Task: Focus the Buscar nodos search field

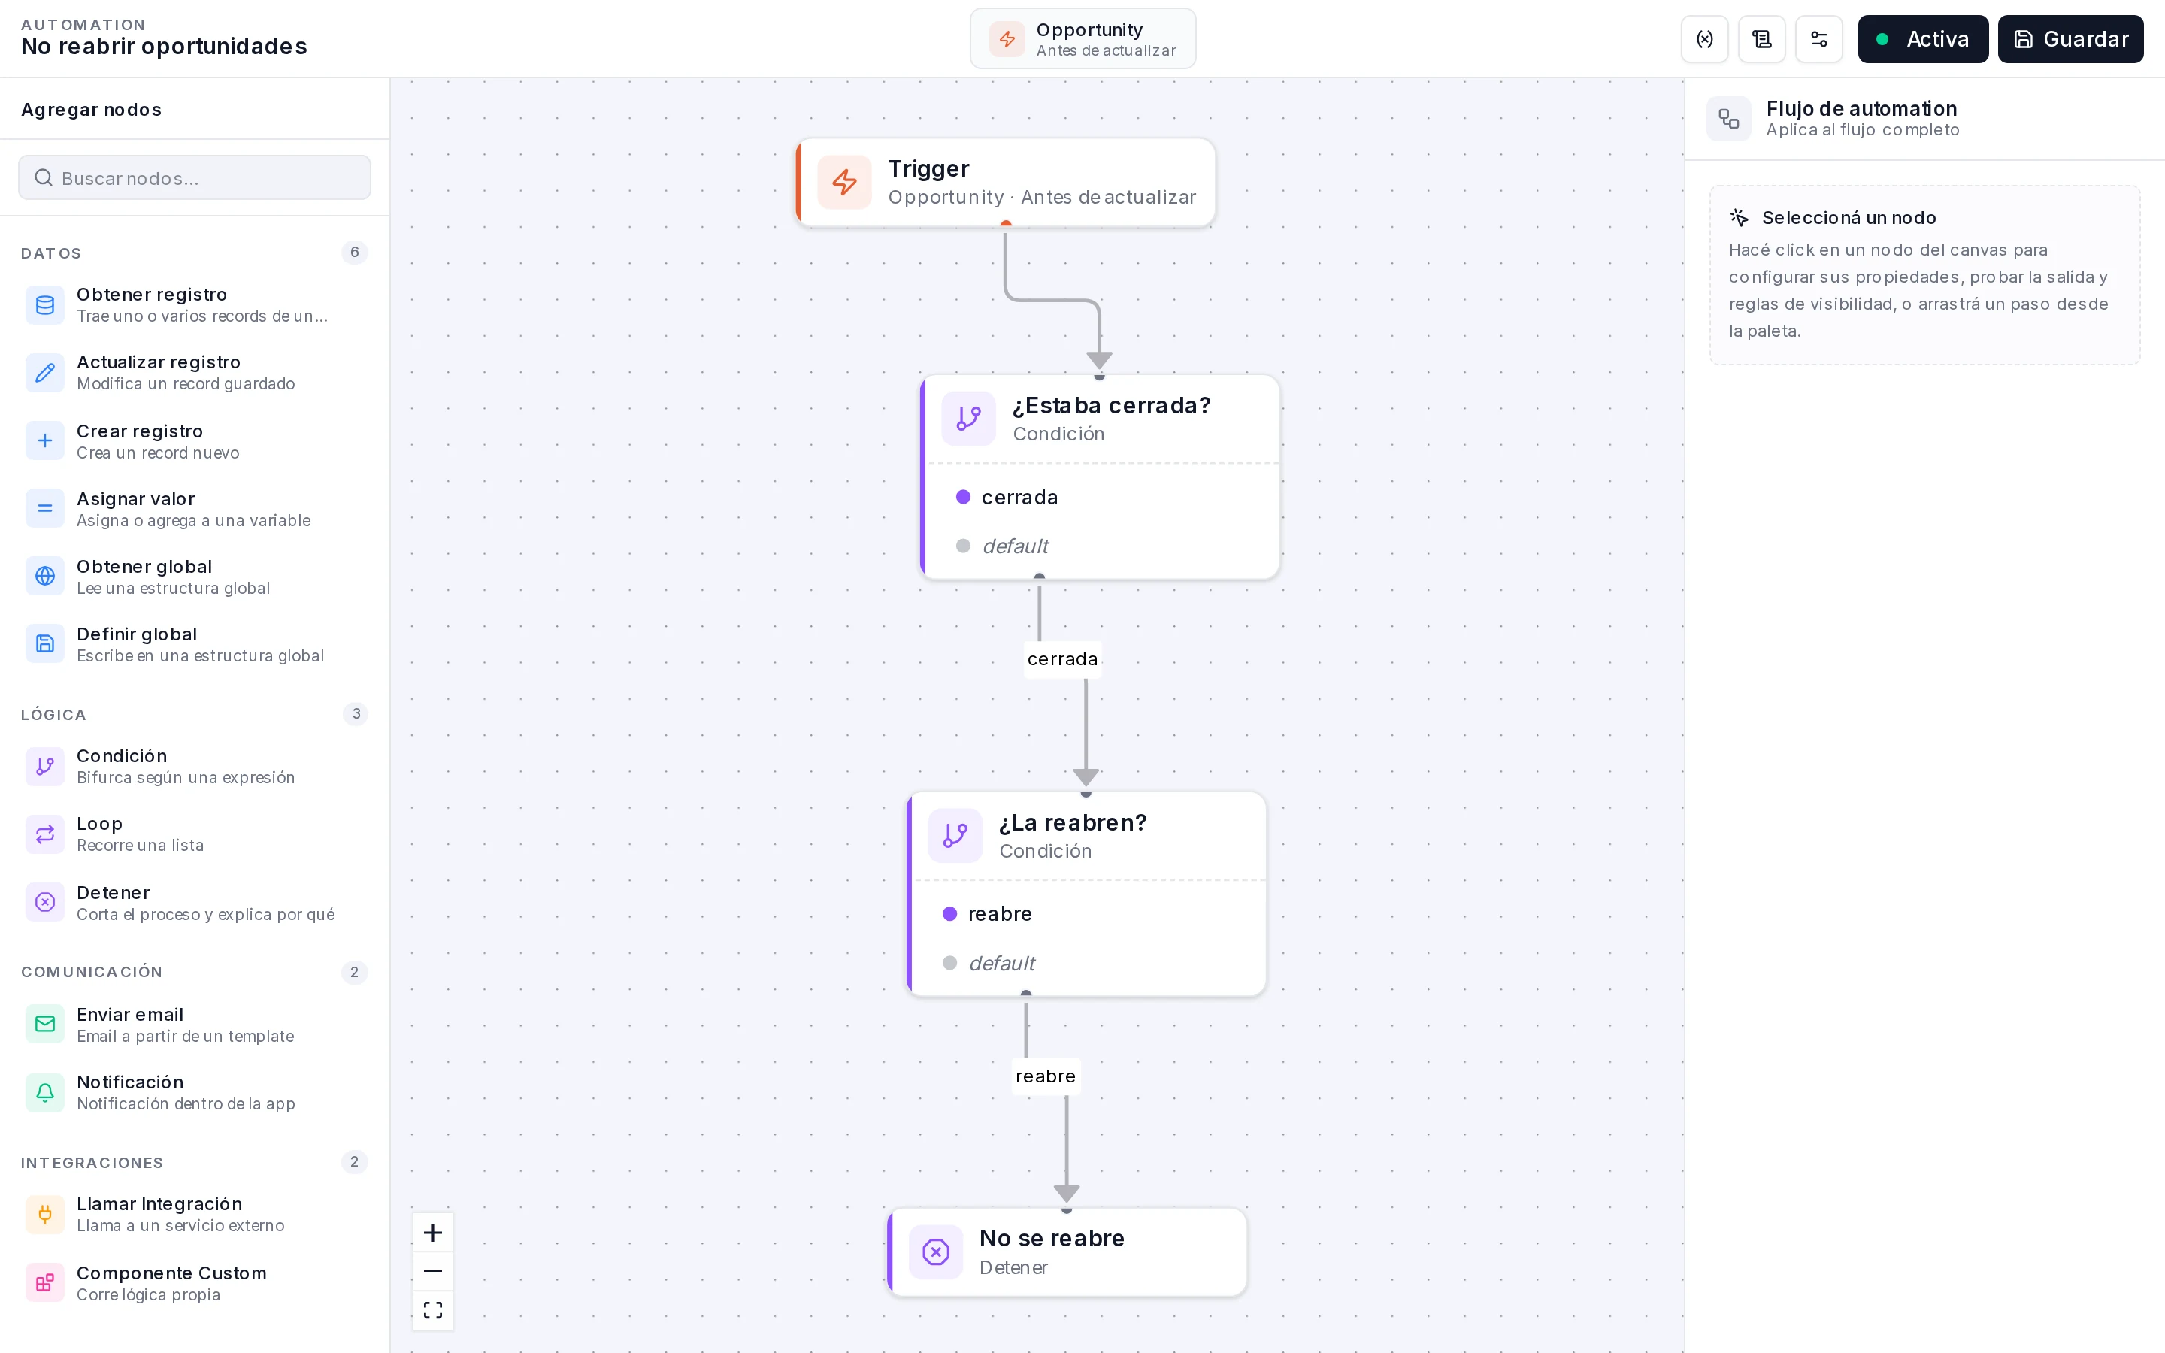Action: (x=195, y=178)
